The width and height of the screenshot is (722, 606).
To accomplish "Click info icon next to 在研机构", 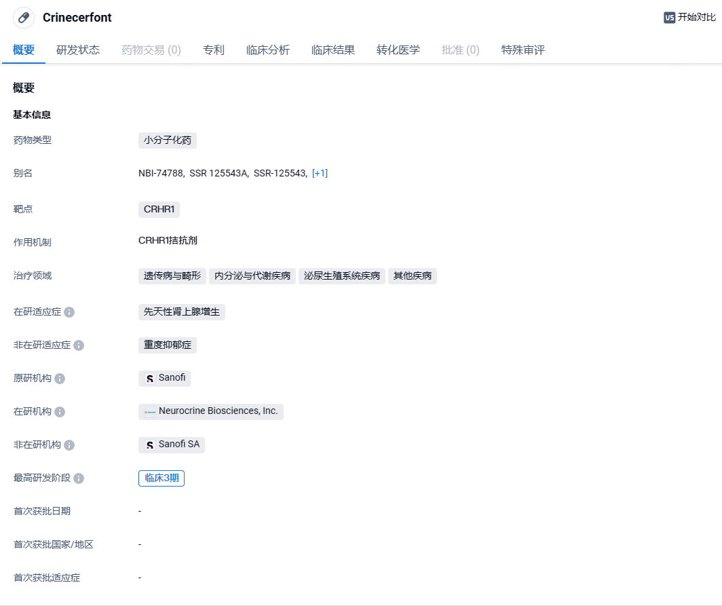I will (60, 412).
